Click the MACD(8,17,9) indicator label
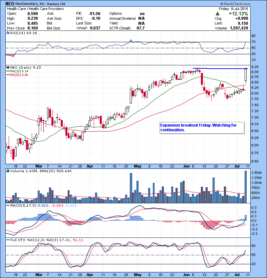 [x=23, y=206]
